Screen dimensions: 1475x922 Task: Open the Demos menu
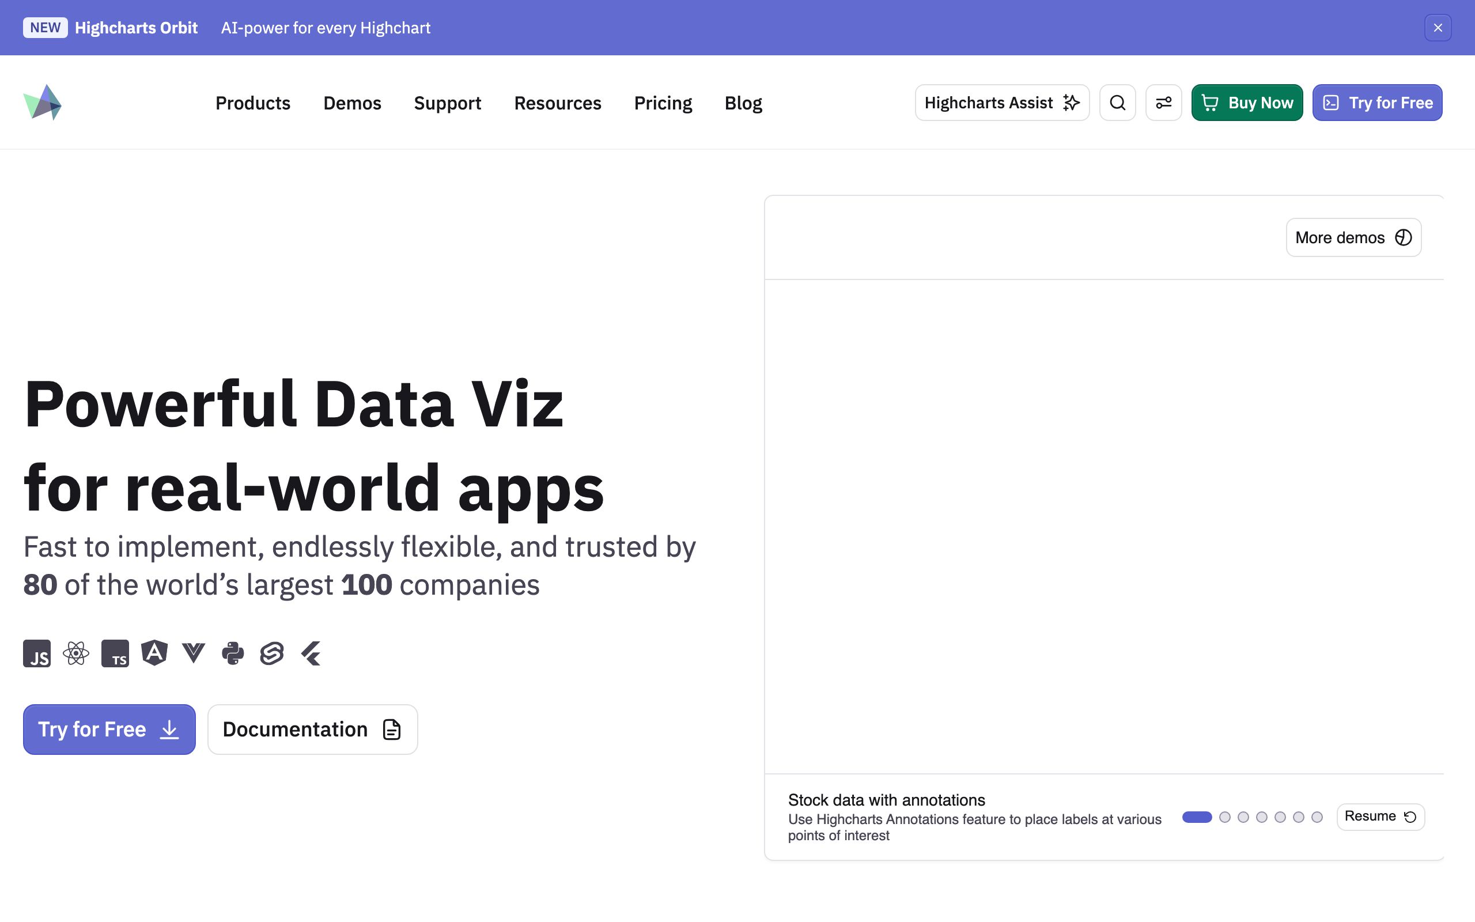point(352,103)
